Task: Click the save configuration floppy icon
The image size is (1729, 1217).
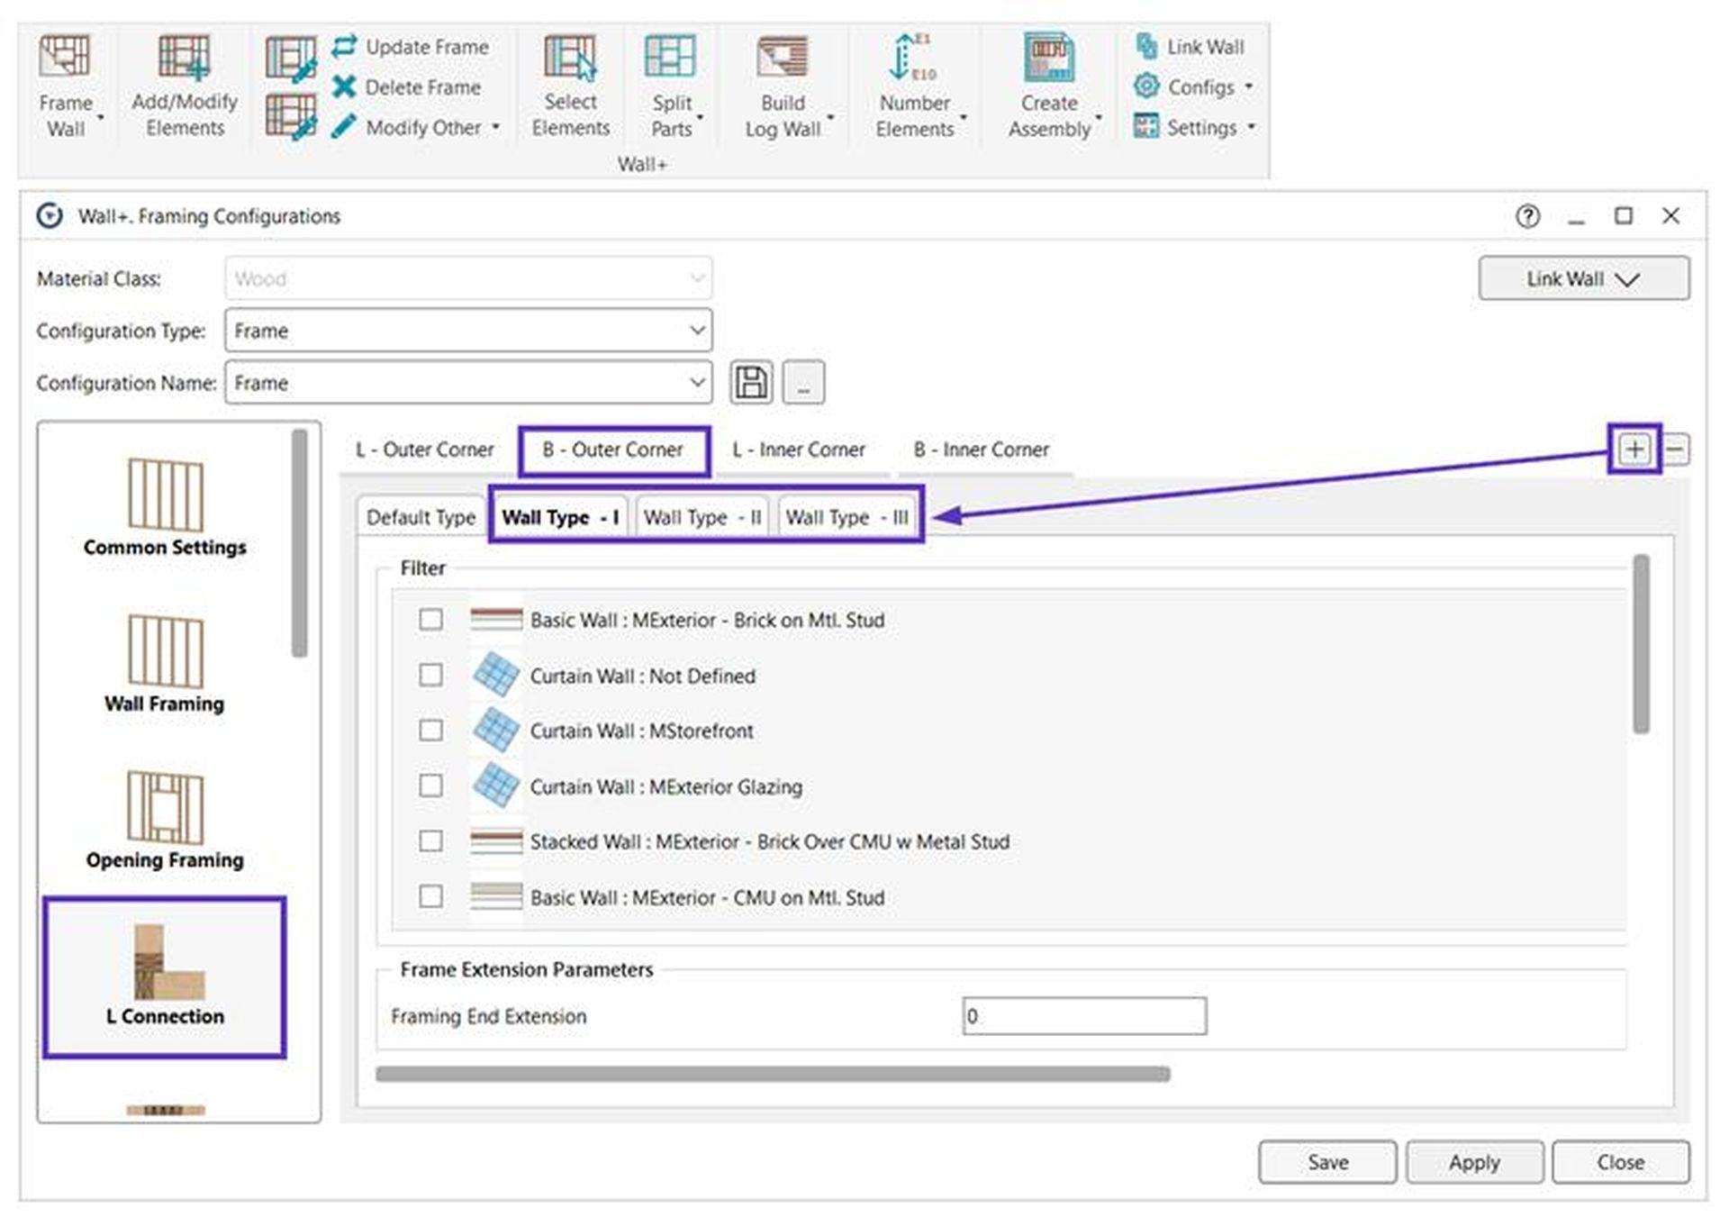Action: click(751, 382)
